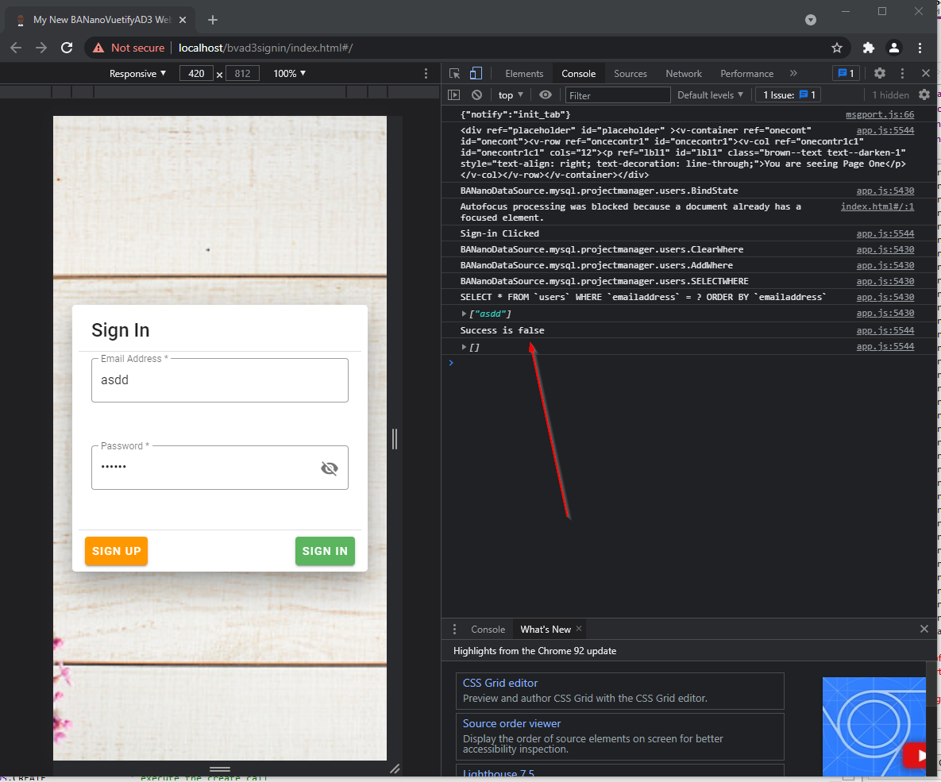Switch to the Sources tab
Screen dimensions: 941x782
(631, 73)
